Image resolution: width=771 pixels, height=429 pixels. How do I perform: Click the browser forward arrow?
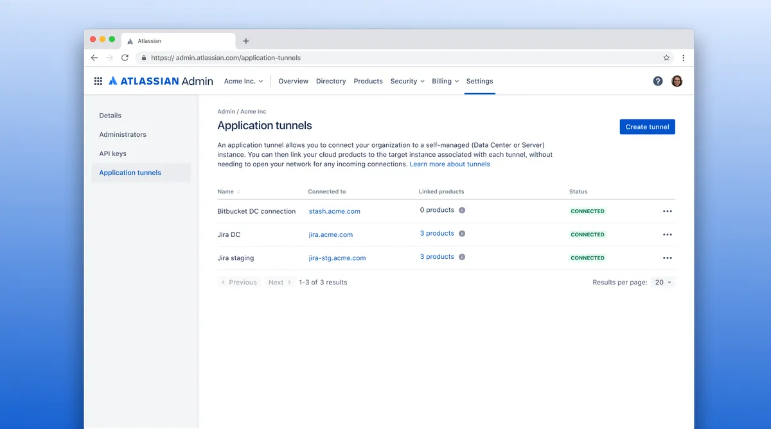(x=109, y=58)
